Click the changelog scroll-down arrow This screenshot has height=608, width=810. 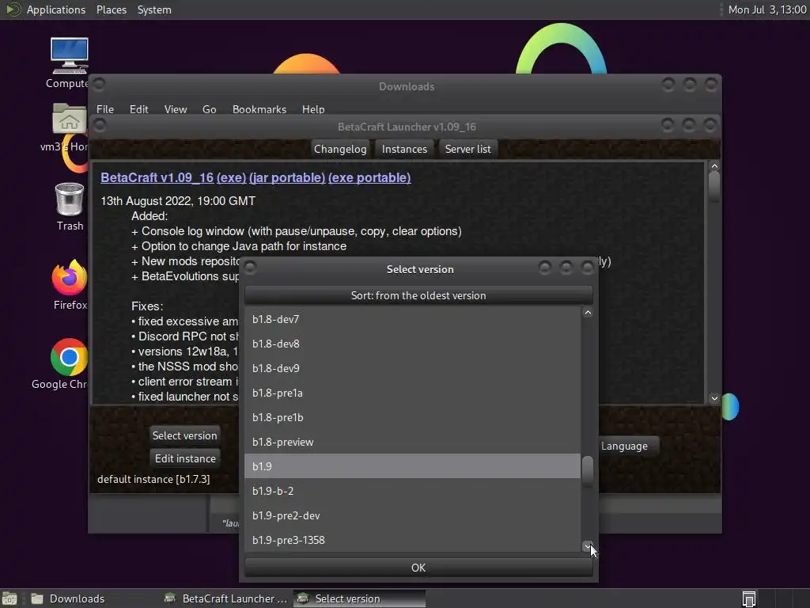pos(714,398)
